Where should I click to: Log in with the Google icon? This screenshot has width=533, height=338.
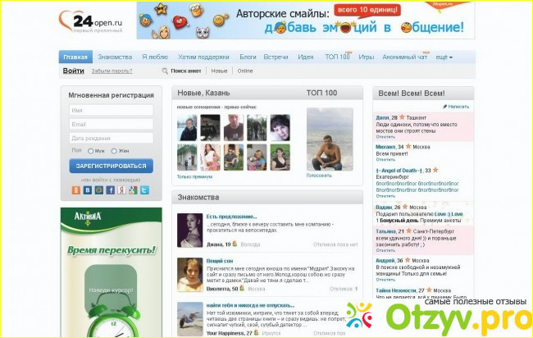click(x=133, y=190)
